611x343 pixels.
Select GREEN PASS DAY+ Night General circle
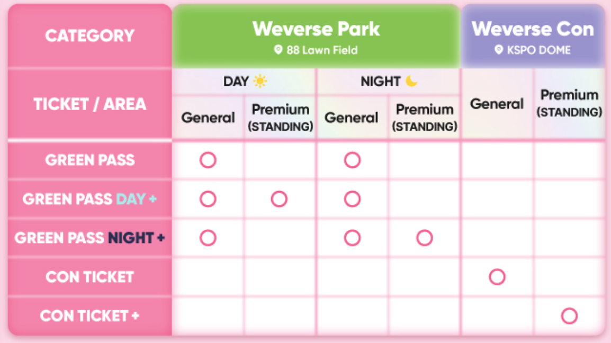coord(352,199)
